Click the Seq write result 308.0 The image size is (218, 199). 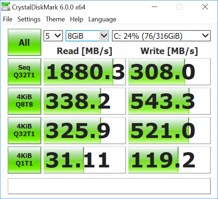[x=169, y=72]
